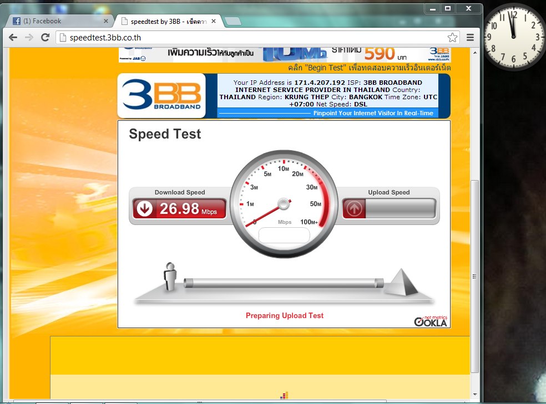Click the browser forward arrow
This screenshot has width=546, height=404.
click(x=29, y=38)
